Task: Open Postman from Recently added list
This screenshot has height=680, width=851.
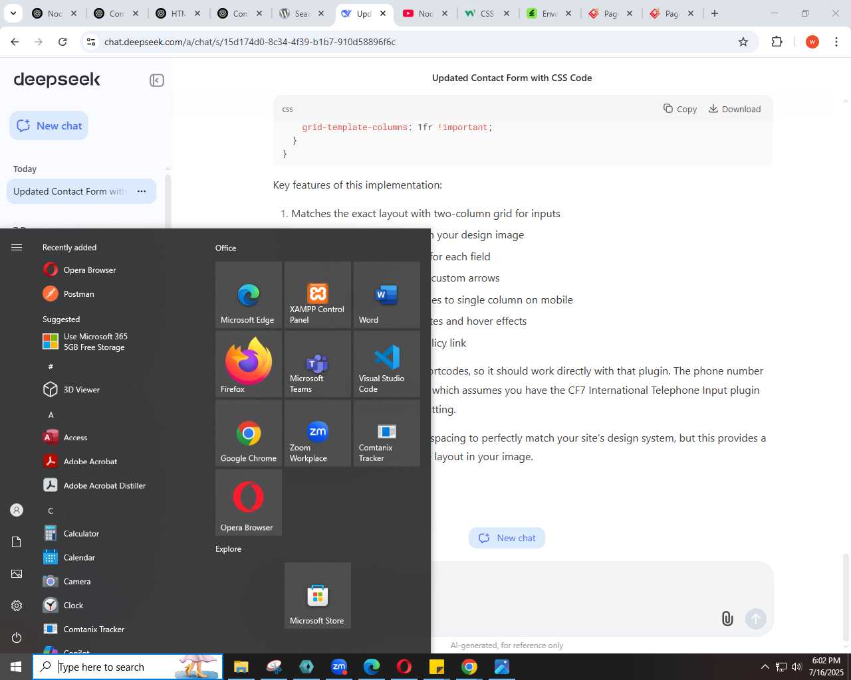Action: tap(120, 294)
